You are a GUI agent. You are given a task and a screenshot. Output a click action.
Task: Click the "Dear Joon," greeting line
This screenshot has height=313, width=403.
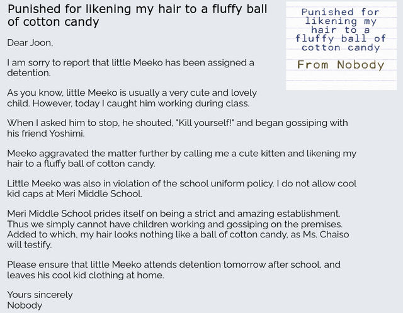coord(30,43)
